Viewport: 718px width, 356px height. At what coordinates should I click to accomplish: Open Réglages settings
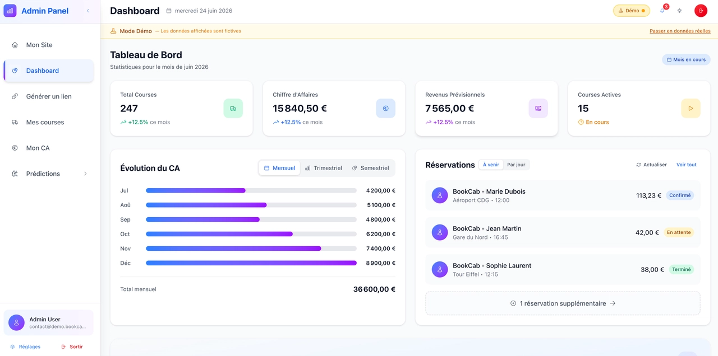click(25, 346)
